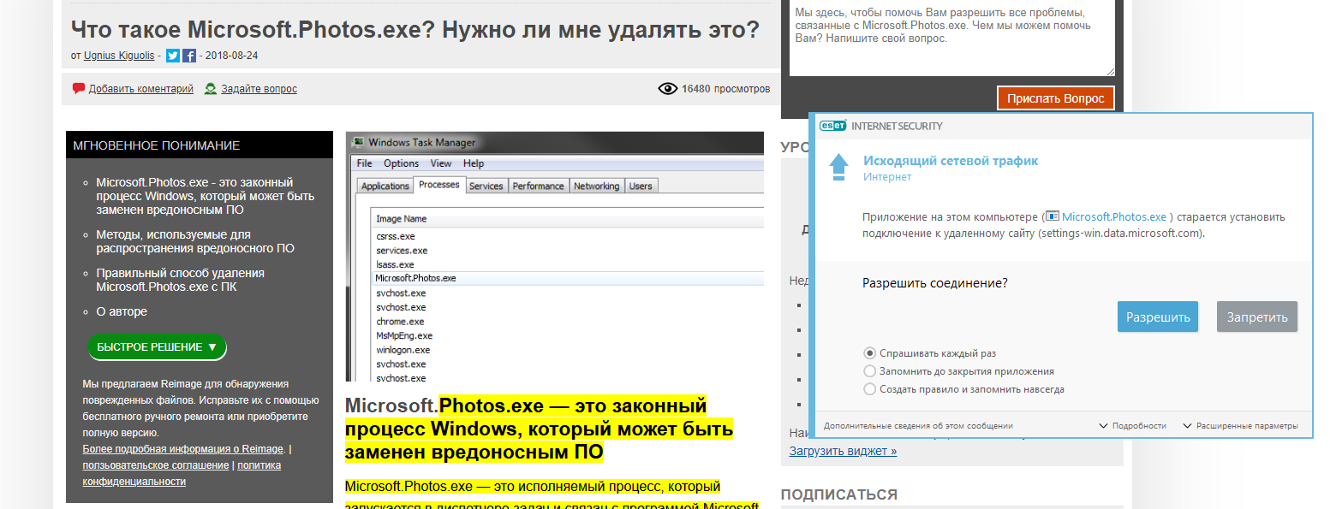Click the publication date '2018-08-24'
This screenshot has width=1330, height=509.
point(232,56)
